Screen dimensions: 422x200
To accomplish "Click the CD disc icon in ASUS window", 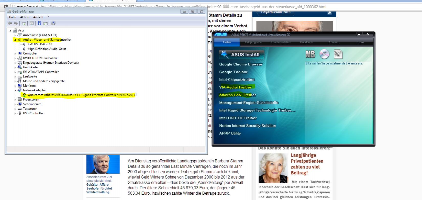I will 324,54.
